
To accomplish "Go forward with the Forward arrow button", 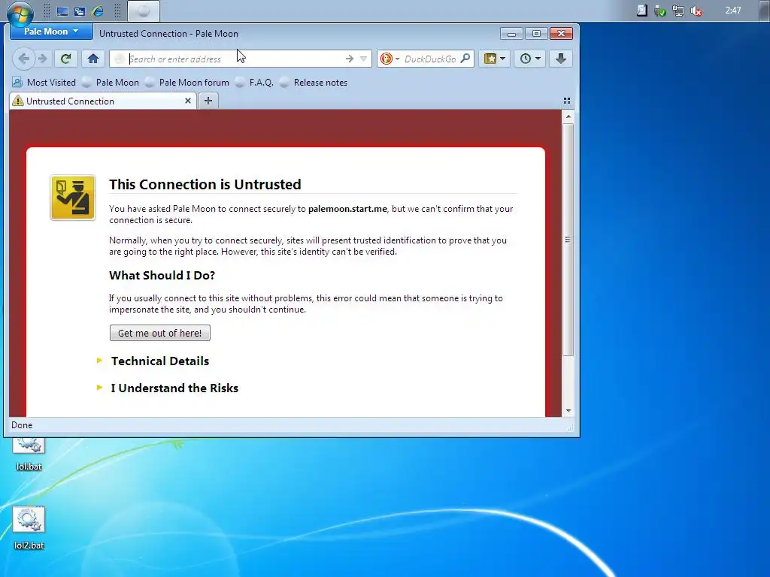I will click(x=43, y=59).
